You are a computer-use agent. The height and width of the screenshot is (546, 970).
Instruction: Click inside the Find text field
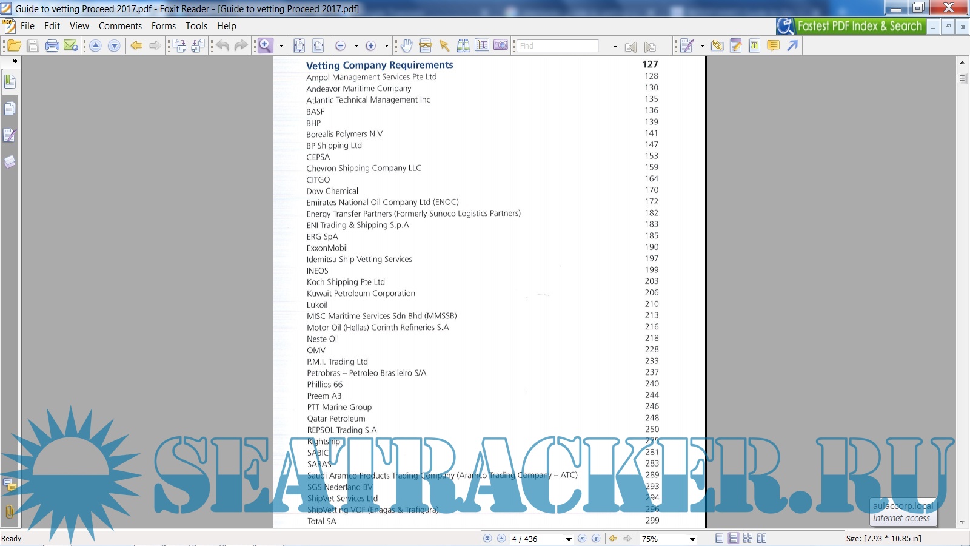coord(557,46)
